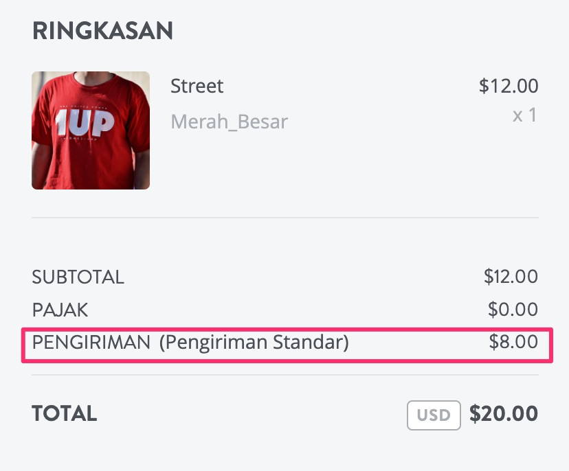Click the $8.00 shipping cost
Screen dimensions: 569x471
pos(513,341)
